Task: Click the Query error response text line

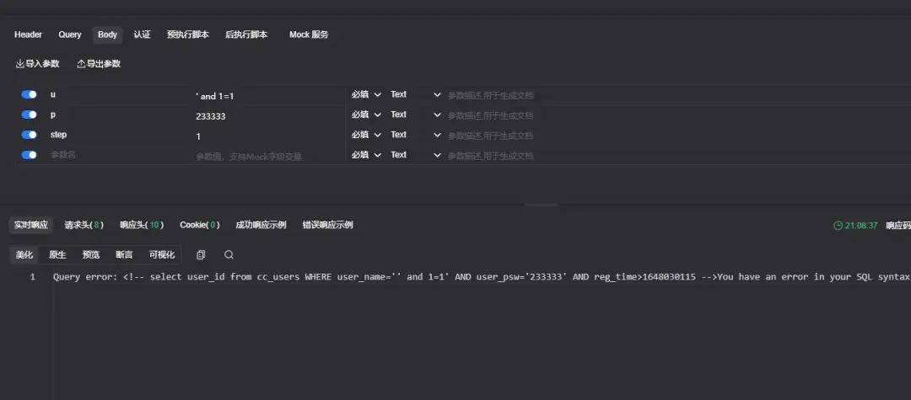Action: (x=482, y=277)
